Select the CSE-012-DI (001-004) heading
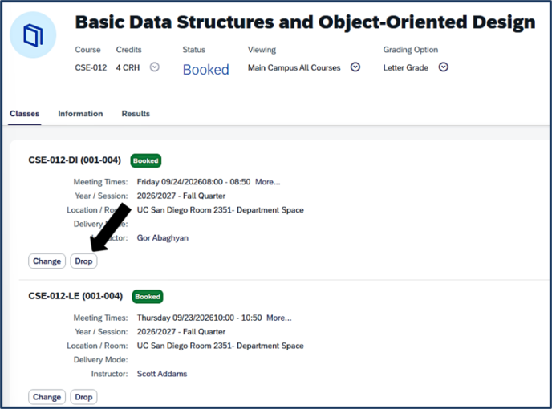 click(x=75, y=160)
